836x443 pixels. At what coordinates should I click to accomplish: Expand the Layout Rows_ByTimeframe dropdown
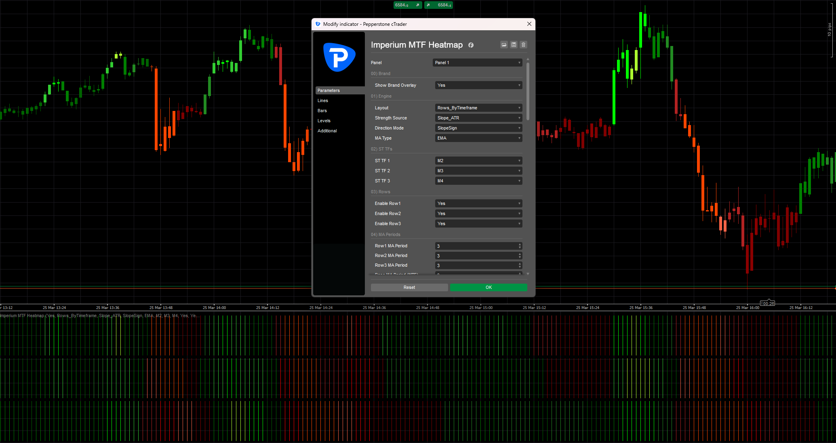tap(478, 108)
